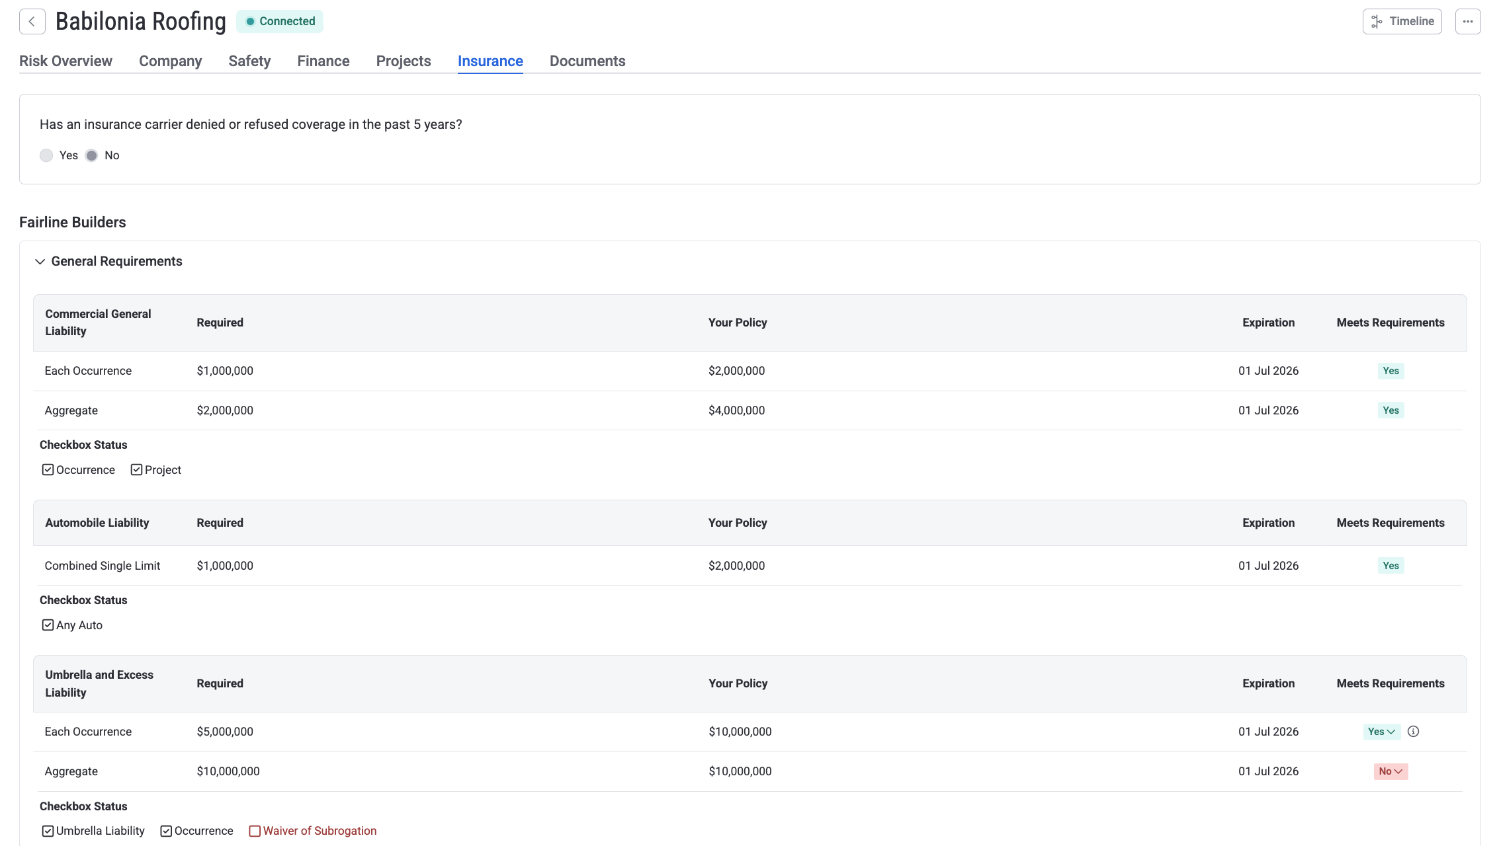Click Yes badge for Automobile Combined Single Limit
The height and width of the screenshot is (846, 1499).
click(x=1391, y=566)
